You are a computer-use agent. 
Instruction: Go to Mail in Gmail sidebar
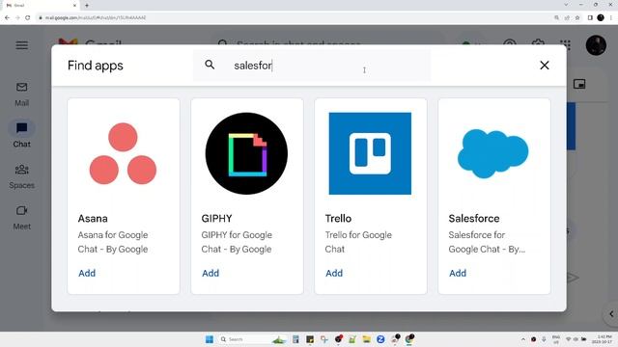(21, 94)
